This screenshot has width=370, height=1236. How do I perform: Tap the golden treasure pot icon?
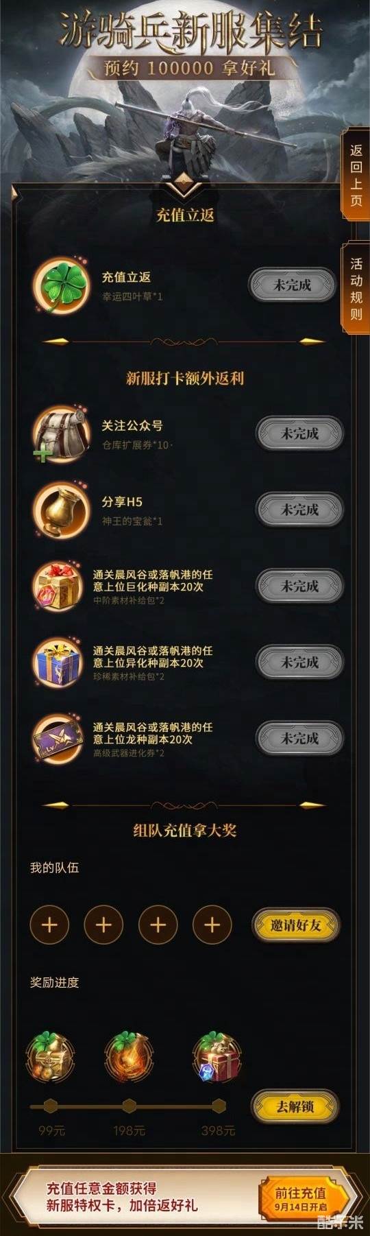62,510
